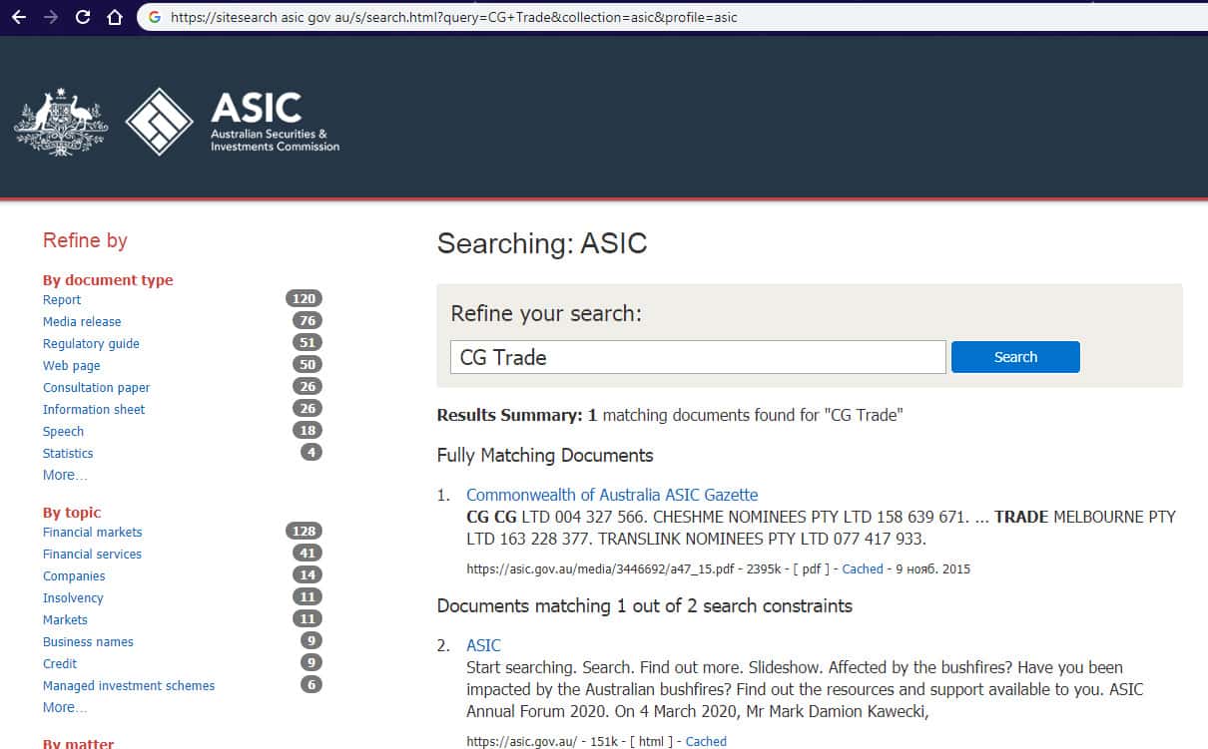Open Cached link for asic.gov.au result
1208x749 pixels.
point(706,741)
